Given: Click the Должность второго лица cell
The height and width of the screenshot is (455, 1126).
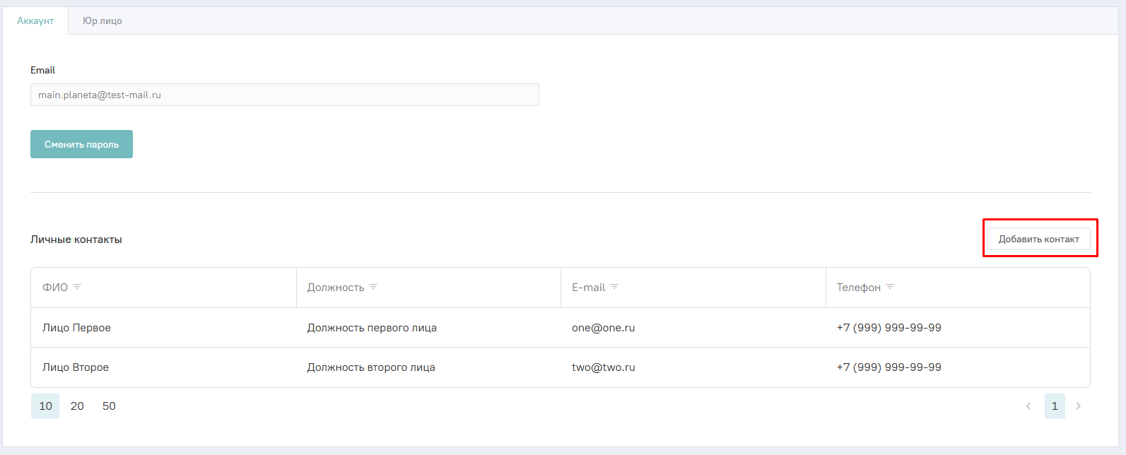Looking at the screenshot, I should tap(371, 367).
